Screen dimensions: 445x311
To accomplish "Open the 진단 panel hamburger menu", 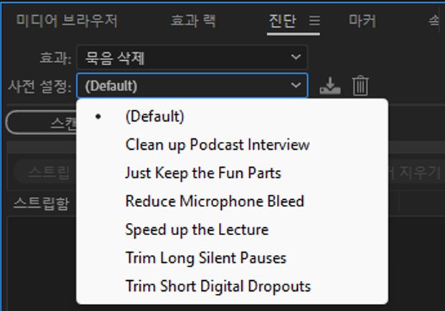I will click(x=314, y=21).
